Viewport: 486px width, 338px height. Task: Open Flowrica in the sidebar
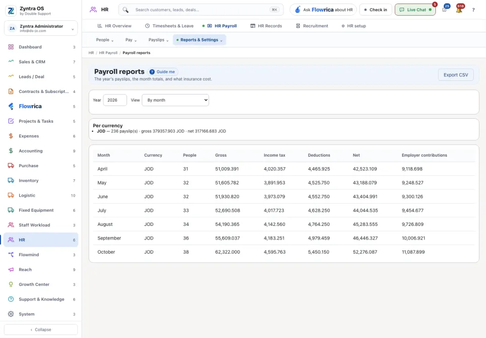point(41,107)
